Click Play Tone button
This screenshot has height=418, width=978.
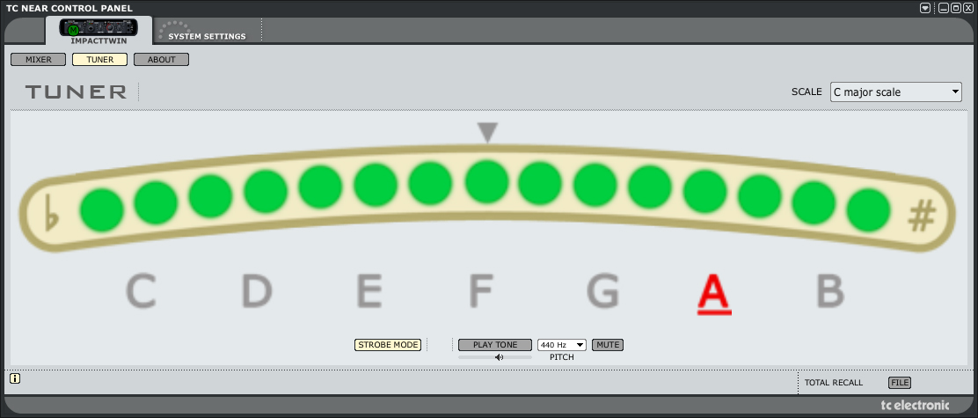pos(495,344)
